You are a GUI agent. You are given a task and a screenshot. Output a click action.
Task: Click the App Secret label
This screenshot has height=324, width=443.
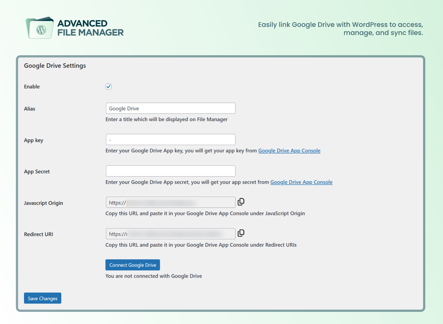pyautogui.click(x=37, y=172)
